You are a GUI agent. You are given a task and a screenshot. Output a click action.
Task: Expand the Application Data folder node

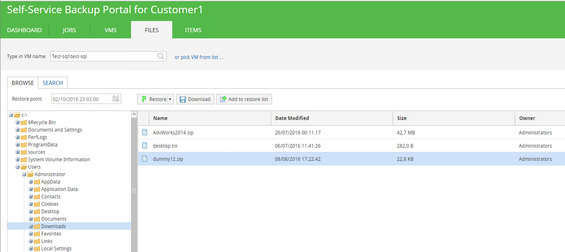pyautogui.click(x=30, y=189)
